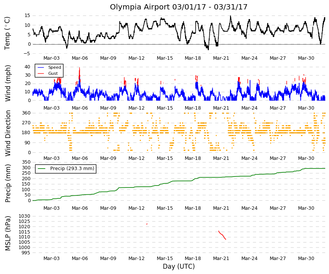This screenshot has height=274, width=329.
Task: Click 'Mar-15' below the precipitation panel
Action: 165,208
